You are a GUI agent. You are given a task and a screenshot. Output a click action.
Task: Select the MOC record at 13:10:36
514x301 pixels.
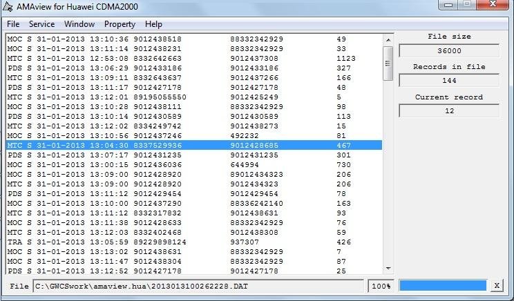click(194, 39)
